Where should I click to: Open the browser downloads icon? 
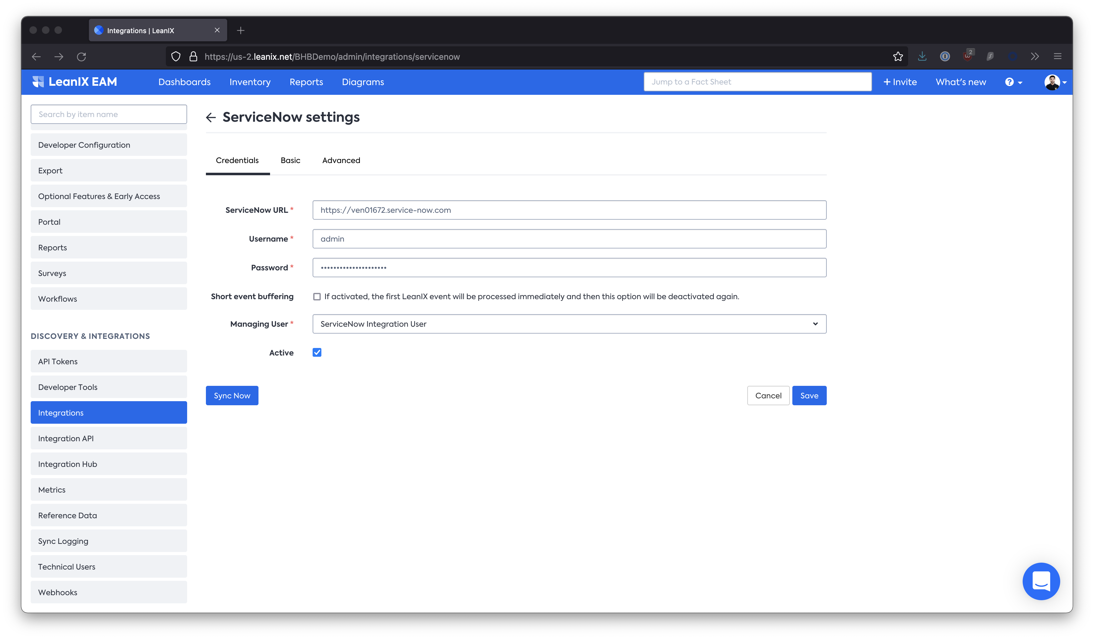coord(922,57)
